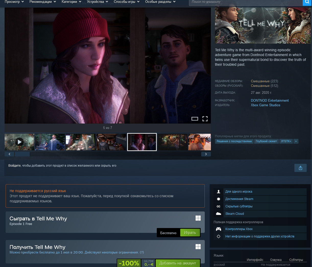The width and height of the screenshot is (312, 267).
Task: Click closed captions CC icon
Action: 219,206
